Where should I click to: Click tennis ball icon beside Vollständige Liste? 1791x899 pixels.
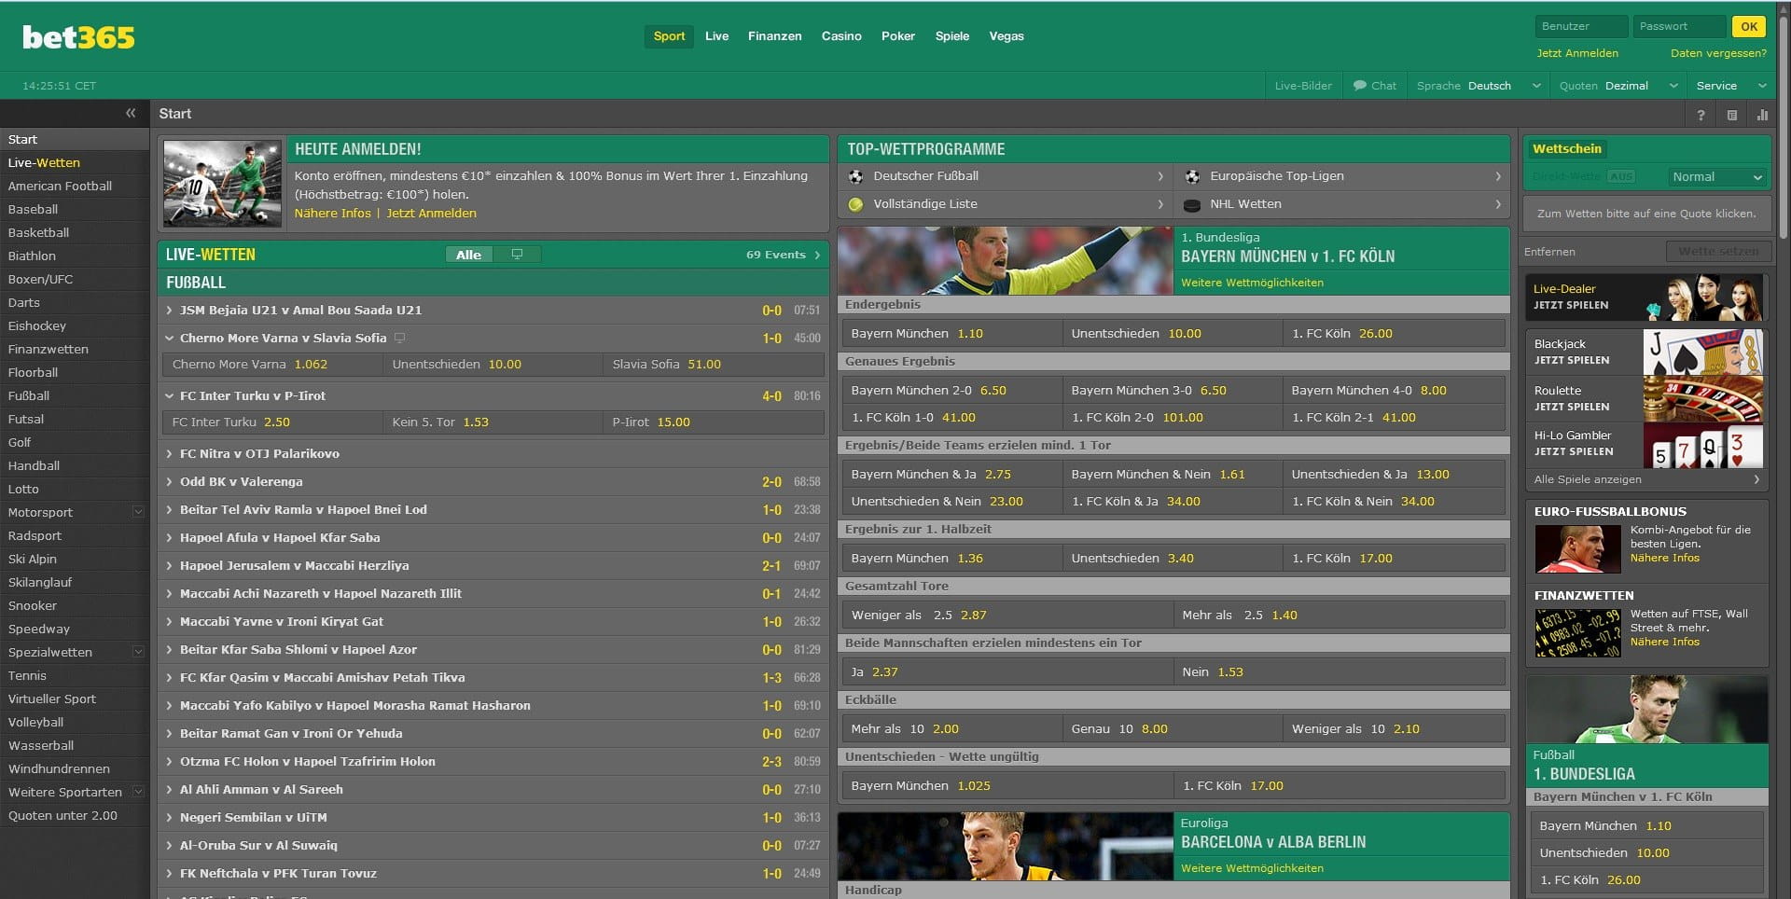[x=855, y=204]
